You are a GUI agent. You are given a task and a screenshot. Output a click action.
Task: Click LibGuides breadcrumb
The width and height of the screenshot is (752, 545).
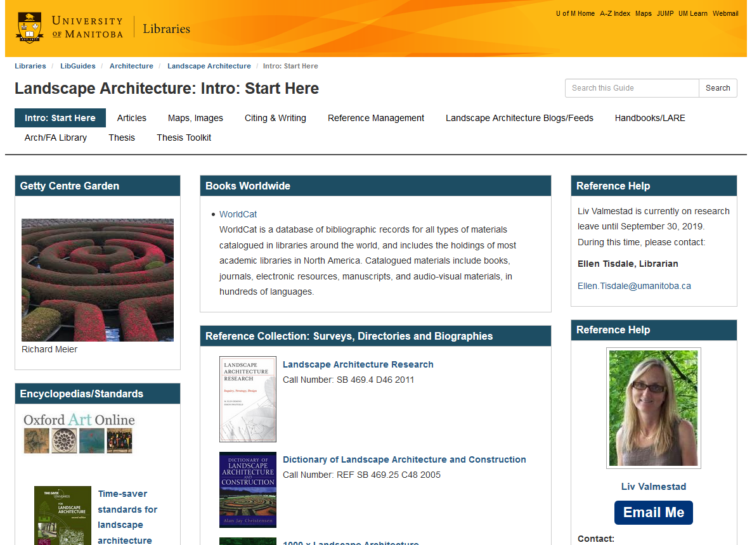78,66
